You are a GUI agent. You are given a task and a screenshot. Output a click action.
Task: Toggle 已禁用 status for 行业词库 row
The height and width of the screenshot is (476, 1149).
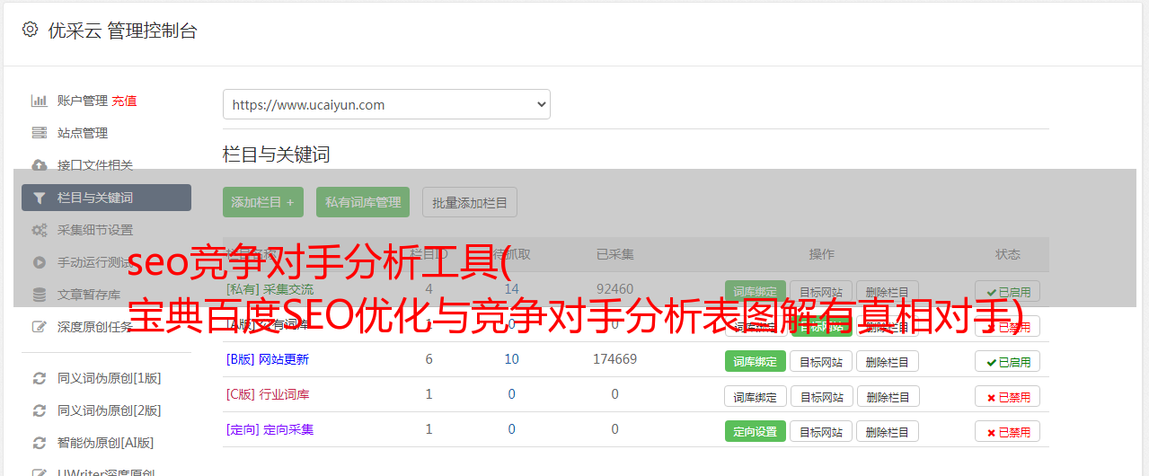pos(1007,396)
